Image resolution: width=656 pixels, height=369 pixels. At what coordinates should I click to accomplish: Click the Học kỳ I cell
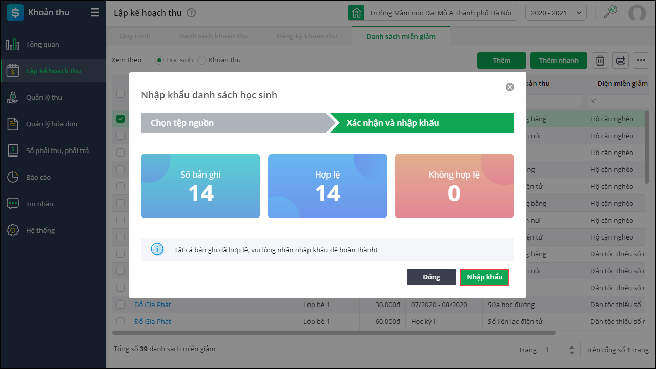(x=444, y=321)
